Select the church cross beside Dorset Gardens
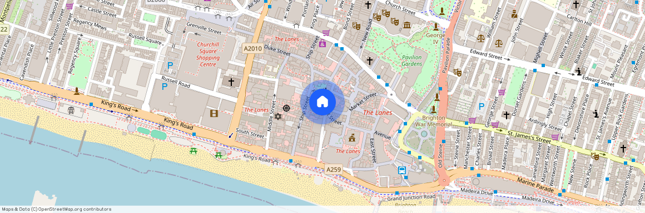The image size is (645, 213). 507,115
